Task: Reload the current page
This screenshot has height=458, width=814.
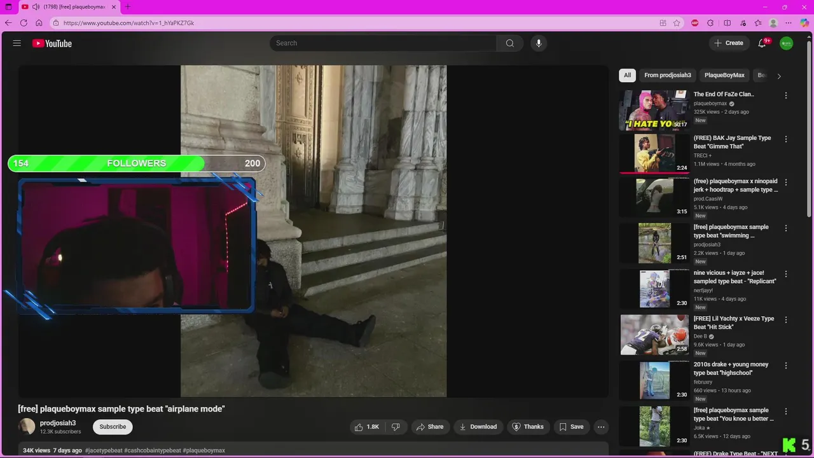Action: click(x=24, y=23)
